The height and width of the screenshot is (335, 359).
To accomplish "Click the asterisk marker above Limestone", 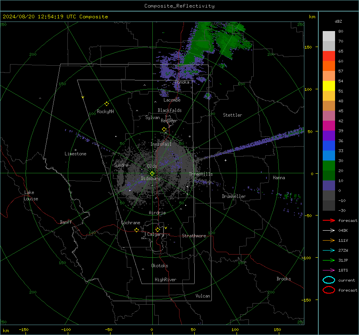I will pos(75,150).
